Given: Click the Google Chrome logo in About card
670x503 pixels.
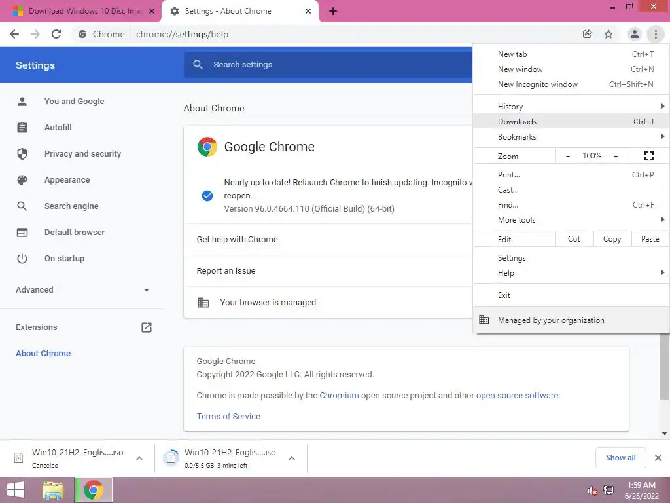Looking at the screenshot, I should click(x=207, y=147).
